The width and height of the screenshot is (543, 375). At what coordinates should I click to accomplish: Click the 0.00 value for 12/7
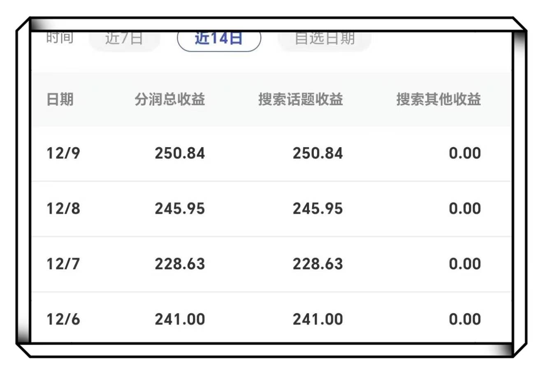[x=464, y=264]
